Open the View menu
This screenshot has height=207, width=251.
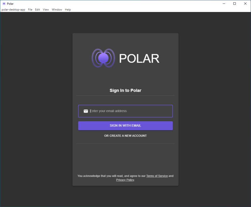pos(46,10)
